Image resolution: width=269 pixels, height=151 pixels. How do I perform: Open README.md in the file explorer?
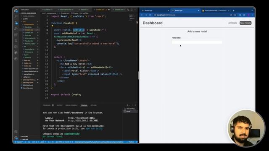(x=28, y=85)
